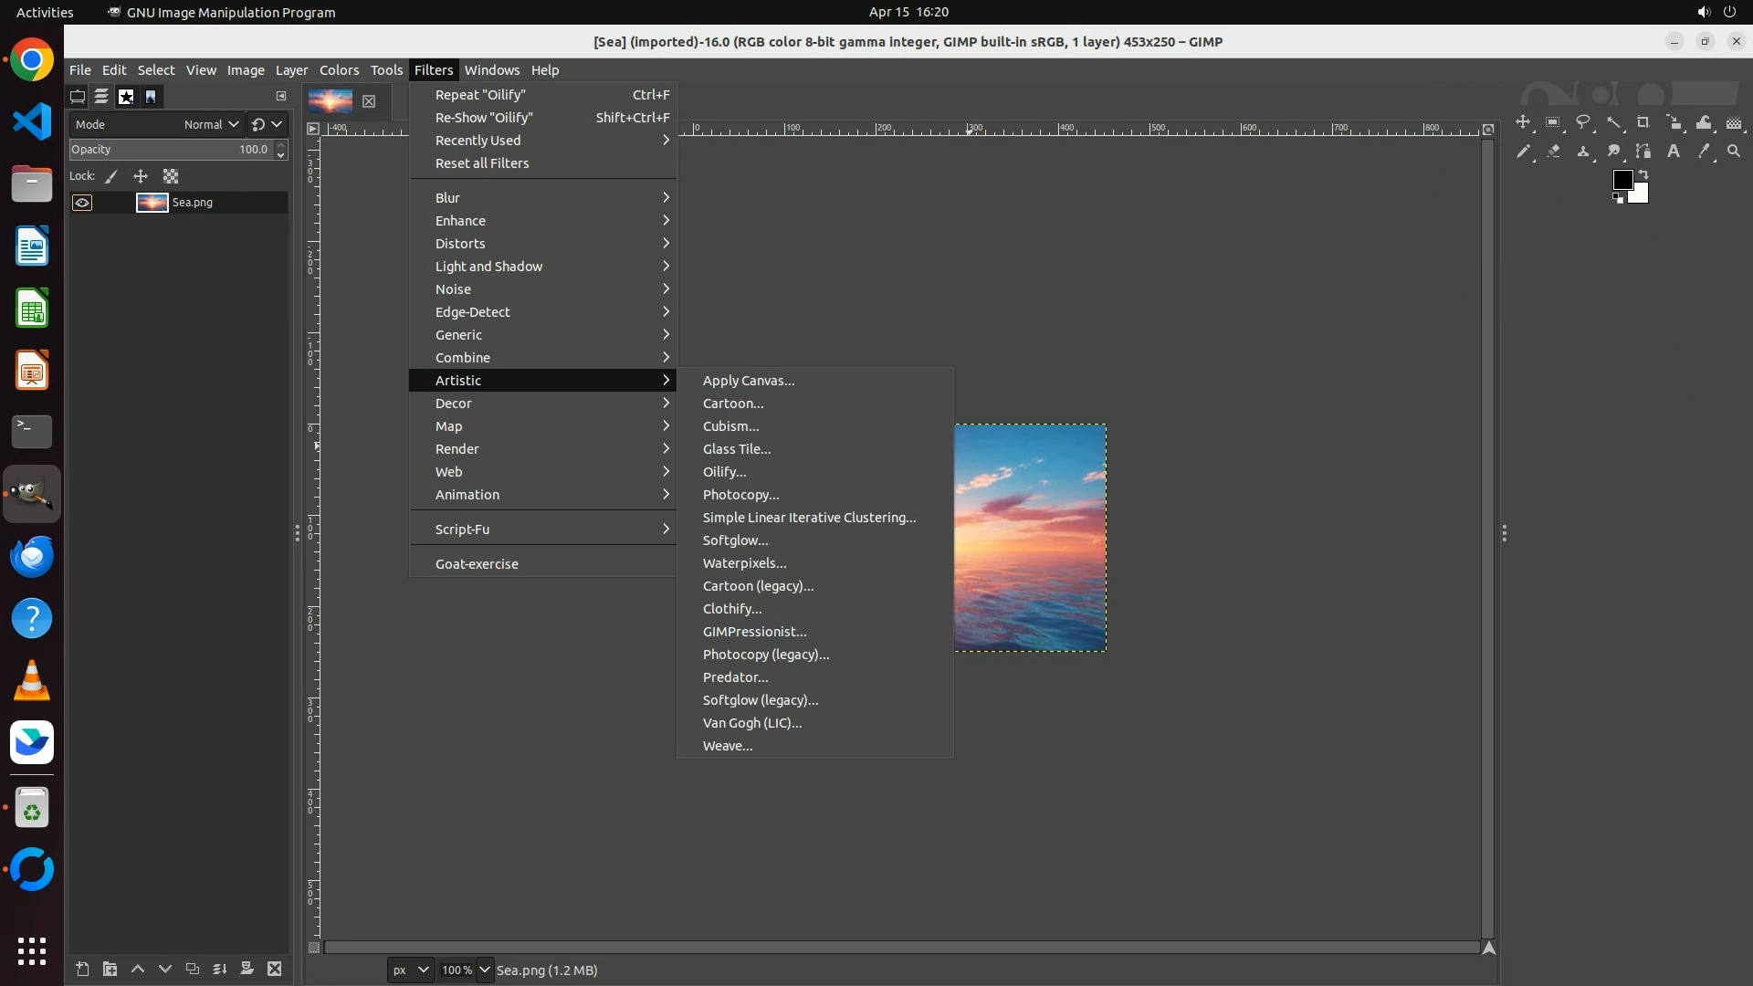Open VLC from the Ubuntu dock
This screenshot has width=1753, height=986.
32,681
